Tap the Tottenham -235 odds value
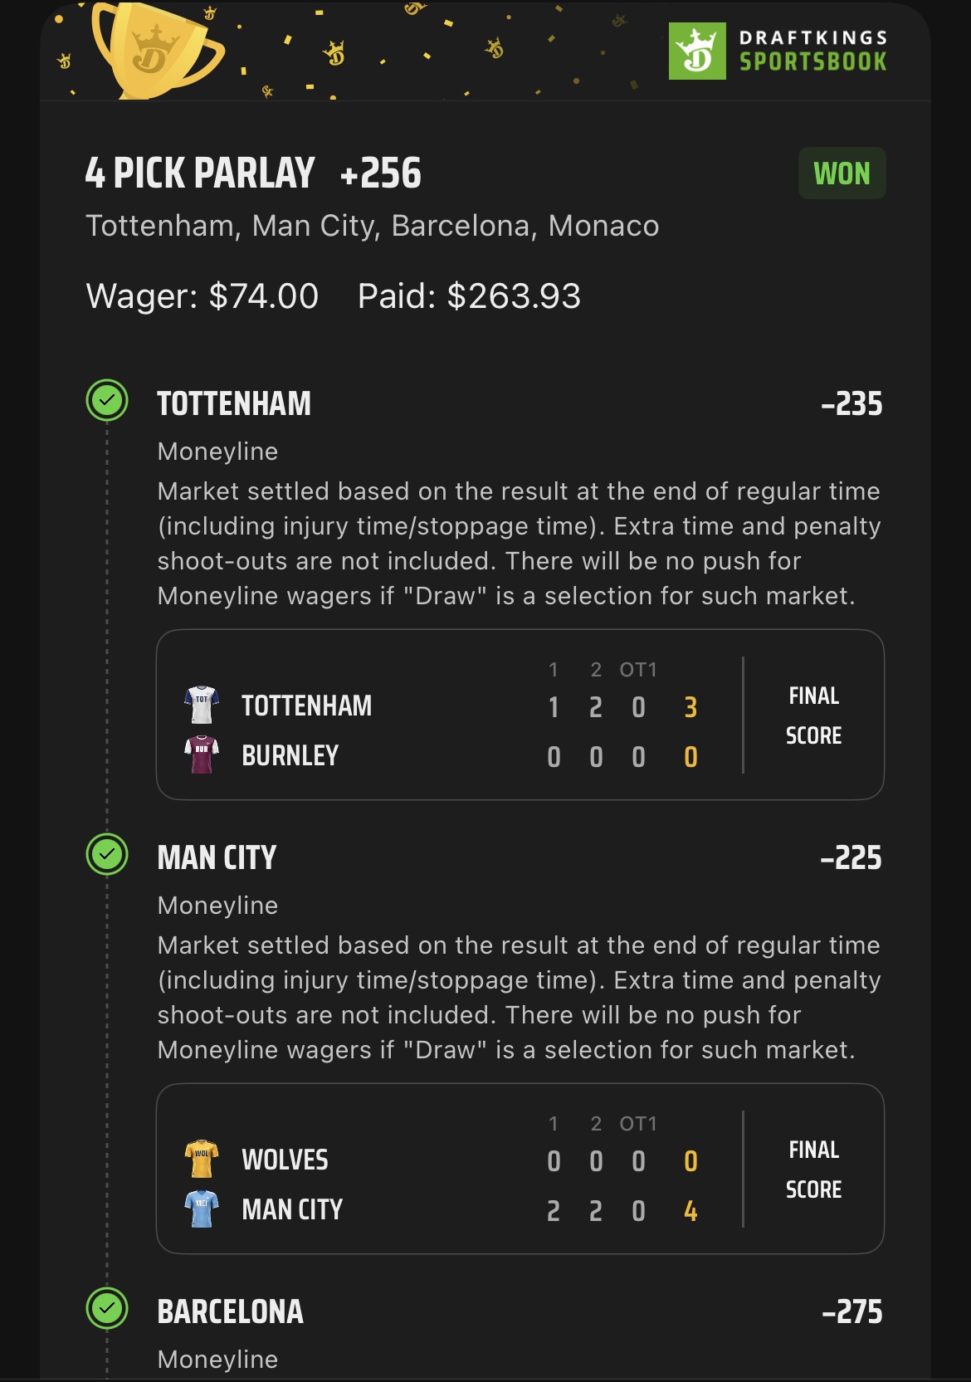This screenshot has width=971, height=1382. pyautogui.click(x=851, y=404)
